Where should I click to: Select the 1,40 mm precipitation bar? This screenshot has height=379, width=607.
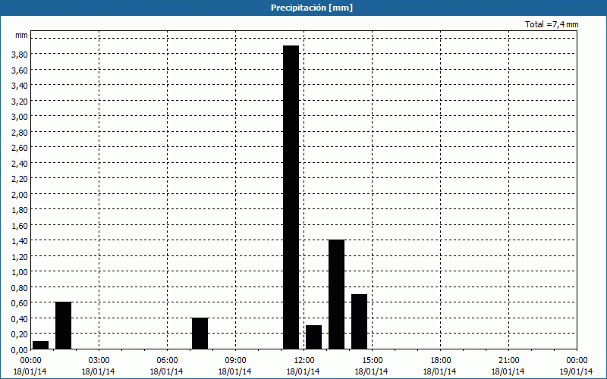(336, 295)
